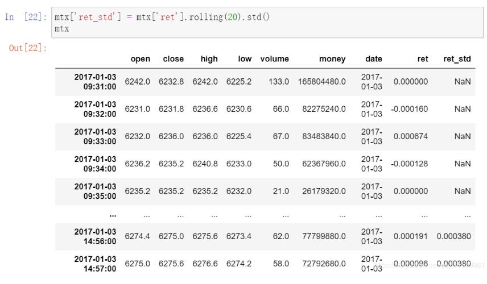
Task: Click low value 6273.4
Action: (239, 236)
